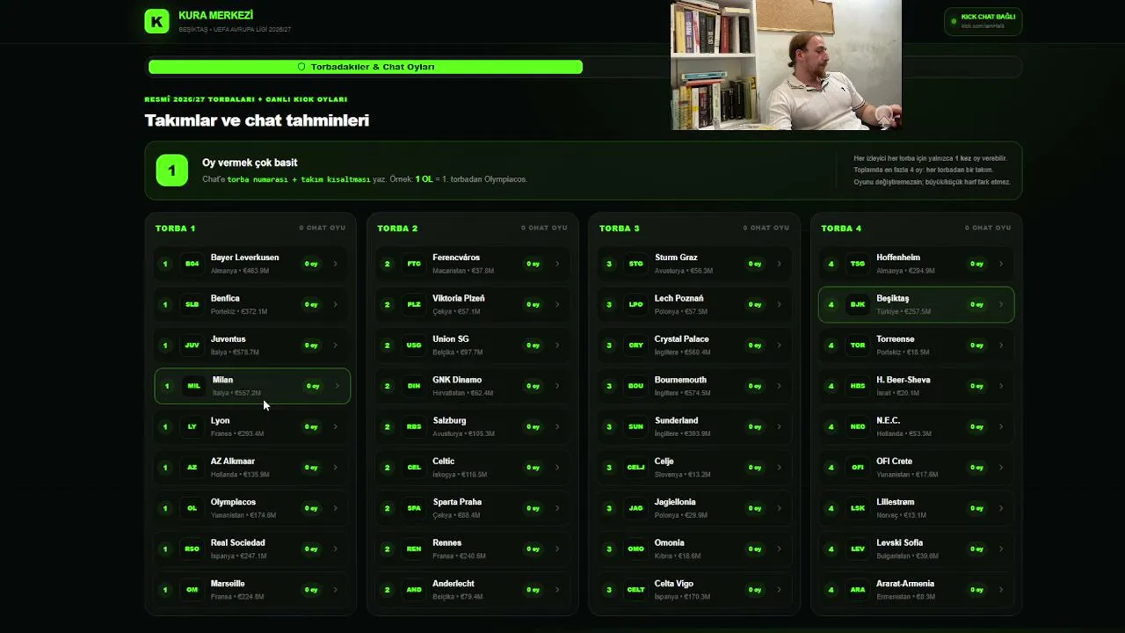Expand the Ararat-Armenia row chevron
1125x633 pixels.
(1001, 590)
